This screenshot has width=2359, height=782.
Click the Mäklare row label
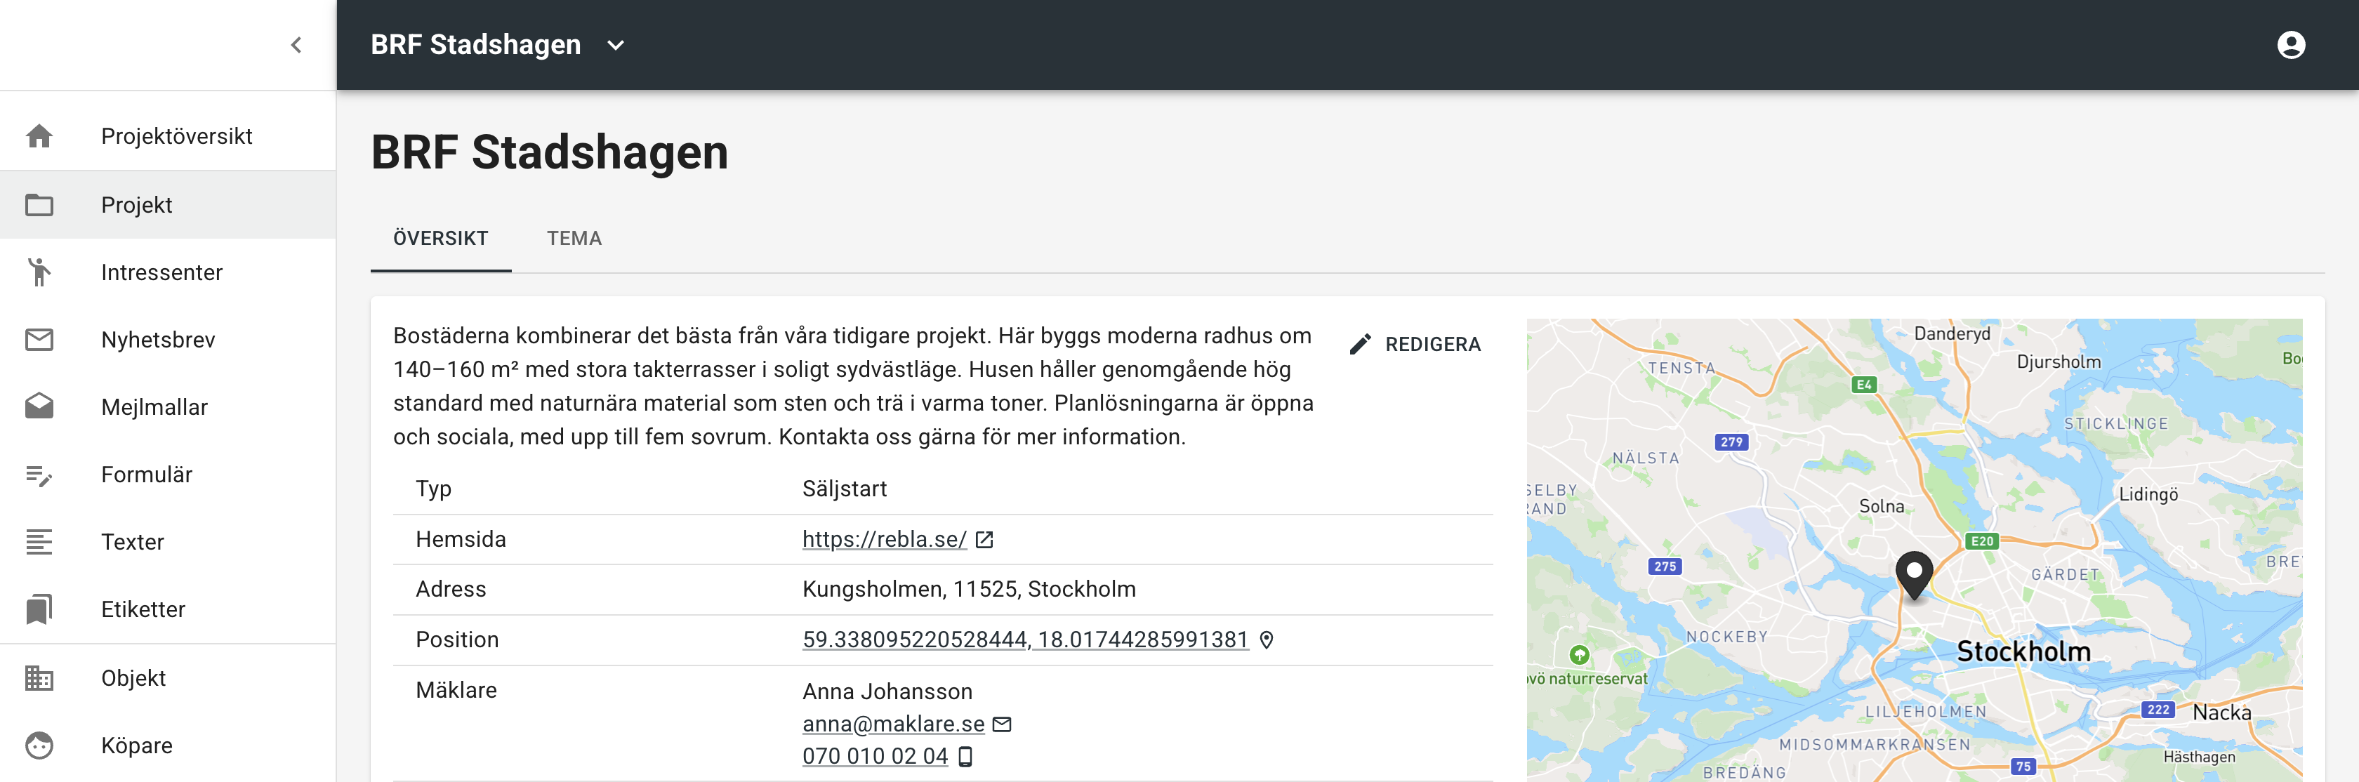click(x=456, y=691)
